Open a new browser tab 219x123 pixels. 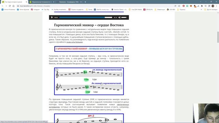pyautogui.click(x=85, y=2)
